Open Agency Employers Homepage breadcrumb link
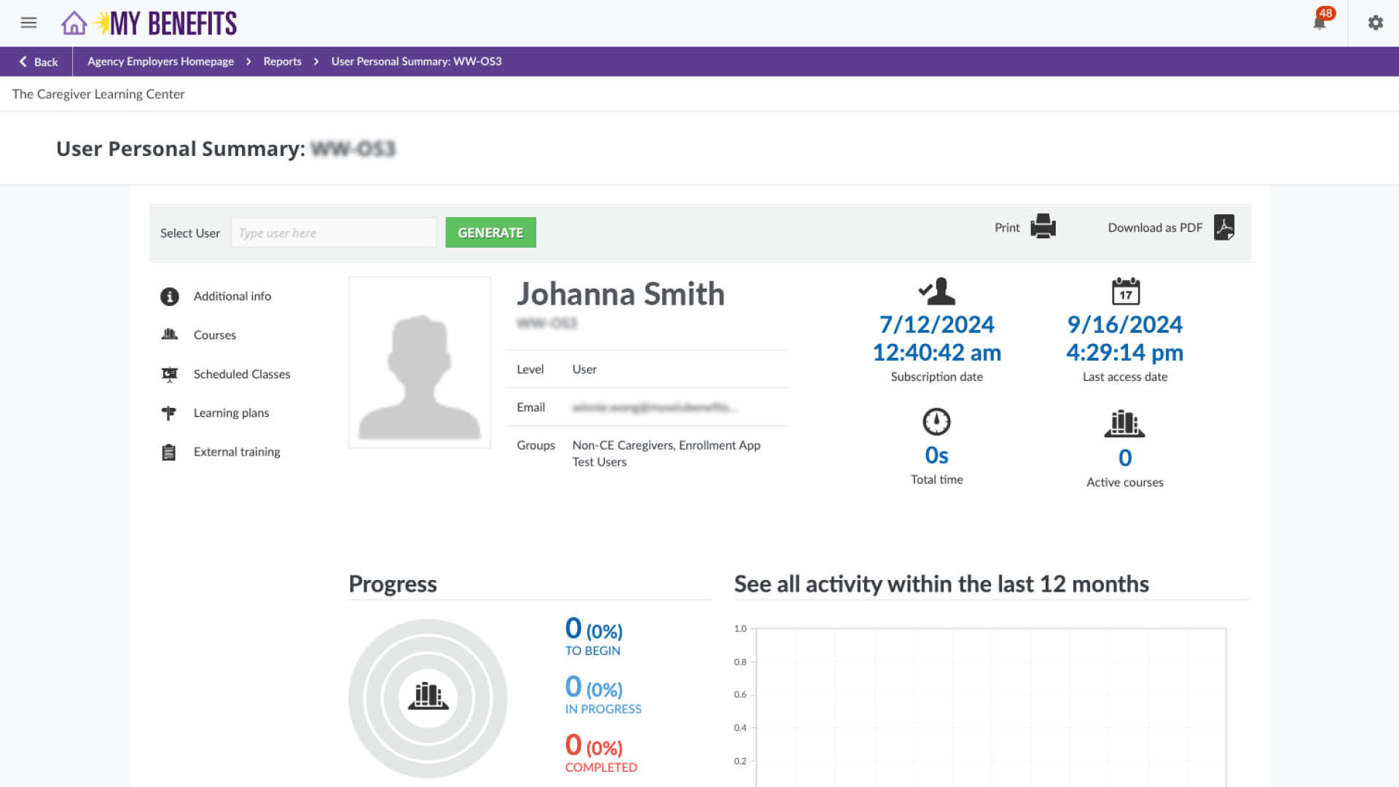This screenshot has width=1399, height=787. point(160,61)
